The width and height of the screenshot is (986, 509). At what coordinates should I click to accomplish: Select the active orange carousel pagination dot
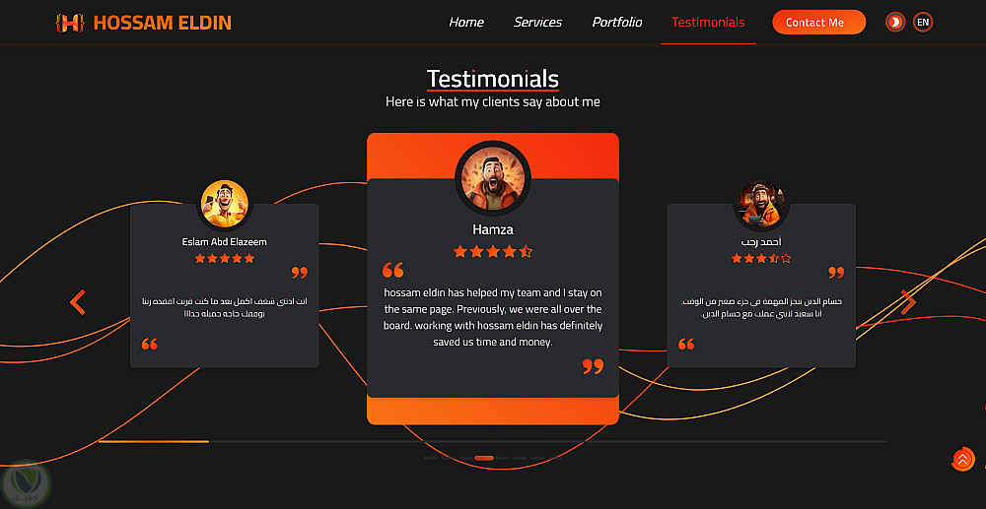[x=483, y=458]
